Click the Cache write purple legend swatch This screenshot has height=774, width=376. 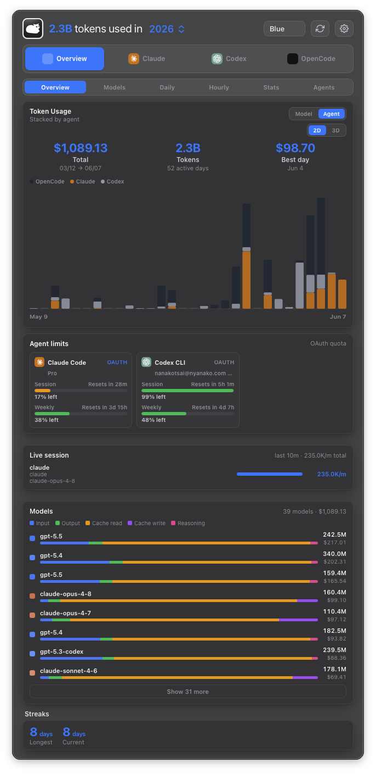point(130,524)
